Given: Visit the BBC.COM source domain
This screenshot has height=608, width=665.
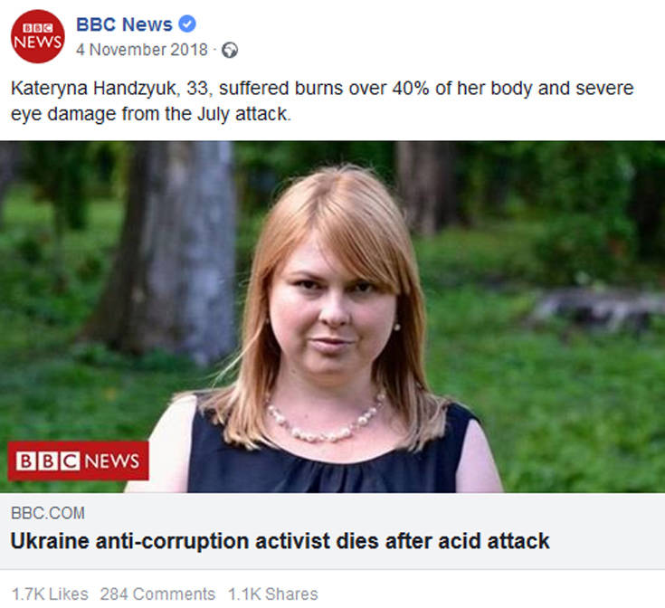Looking at the screenshot, I should click(48, 513).
